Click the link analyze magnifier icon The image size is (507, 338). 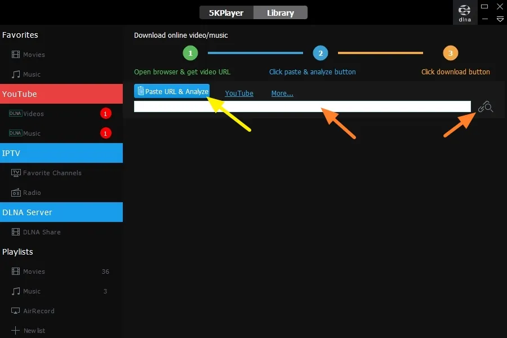tap(485, 107)
